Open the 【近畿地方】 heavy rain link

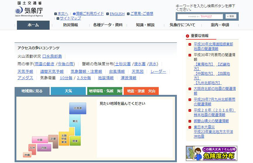coord(223,64)
